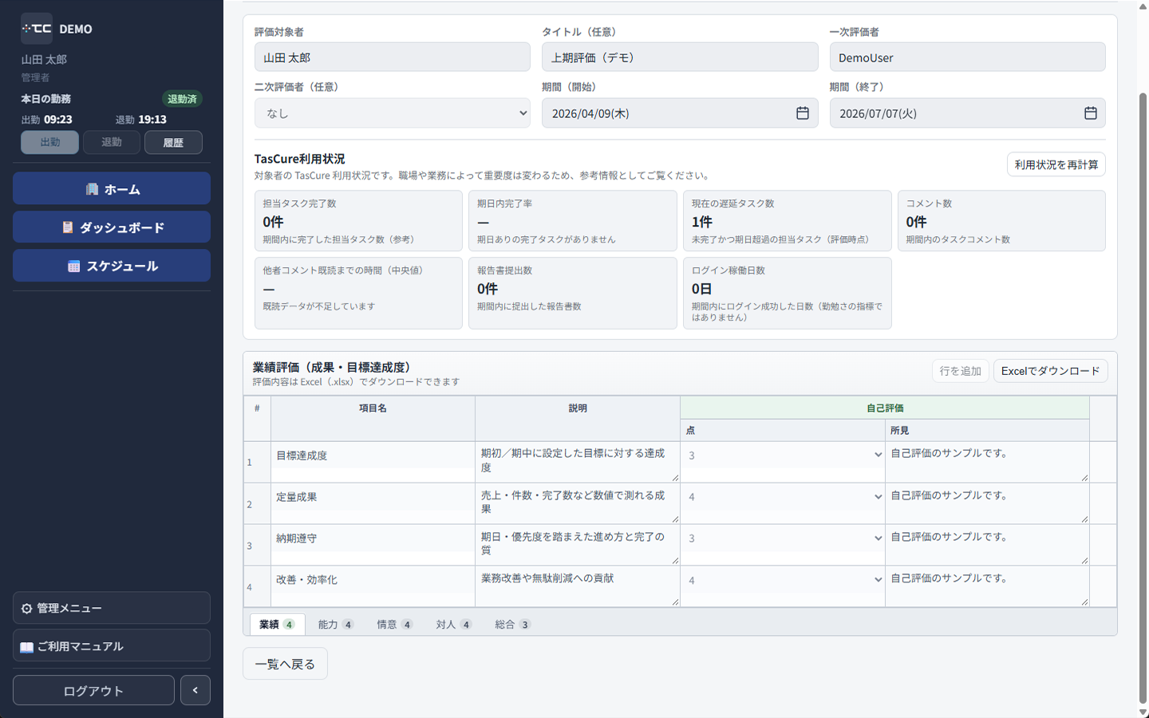Open the スケジュール page
The height and width of the screenshot is (718, 1149).
[112, 266]
